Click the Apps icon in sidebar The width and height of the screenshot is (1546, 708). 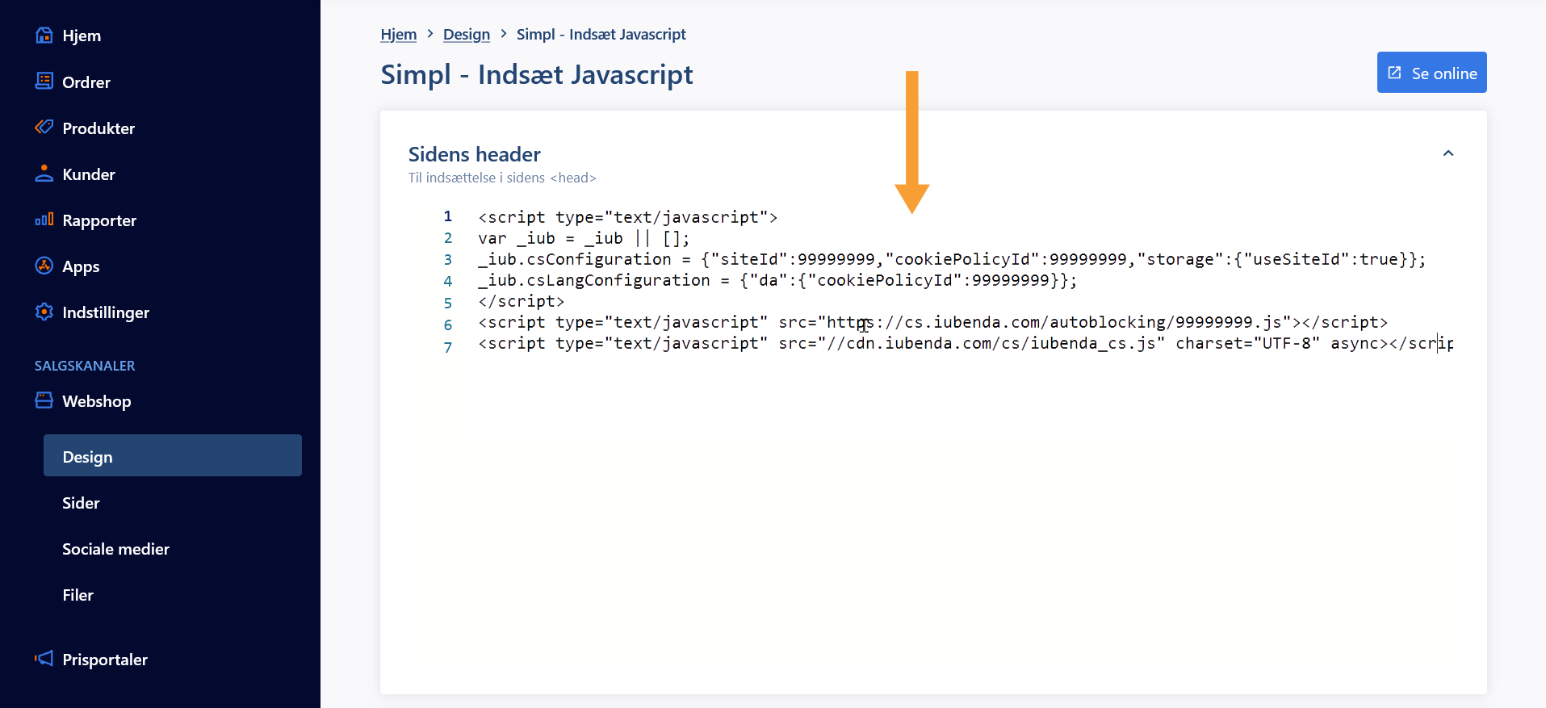tap(44, 266)
